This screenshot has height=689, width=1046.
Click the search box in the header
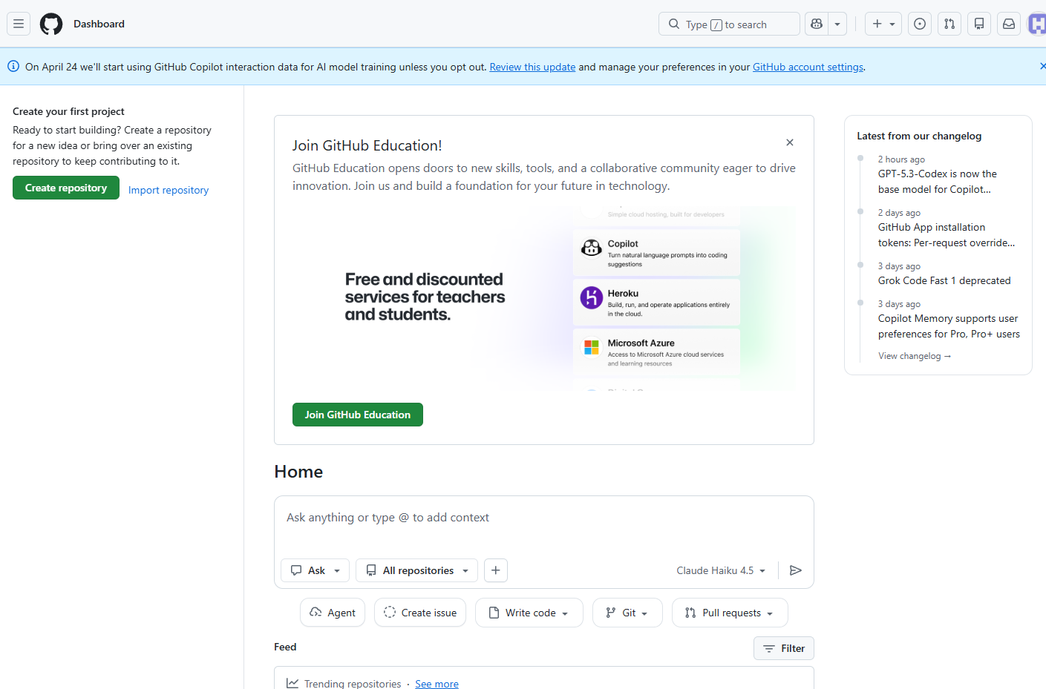[729, 24]
